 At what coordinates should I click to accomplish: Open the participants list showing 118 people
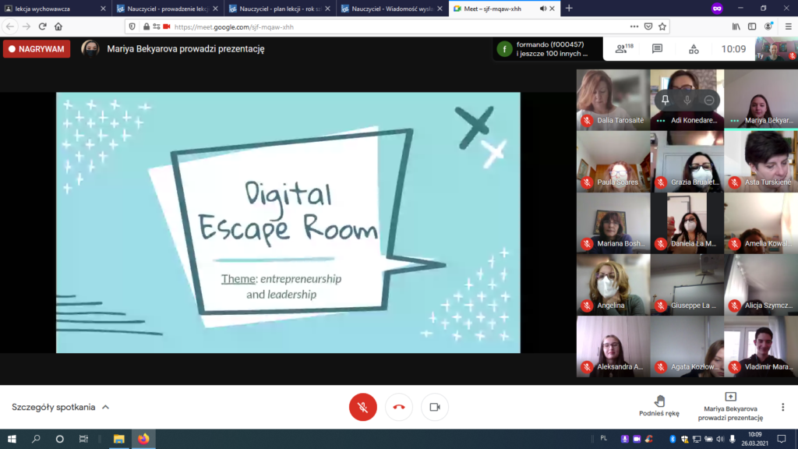point(623,49)
